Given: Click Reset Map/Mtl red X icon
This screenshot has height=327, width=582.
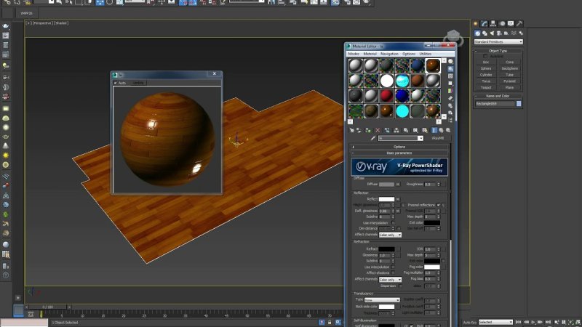Looking at the screenshot, I should click(x=378, y=130).
